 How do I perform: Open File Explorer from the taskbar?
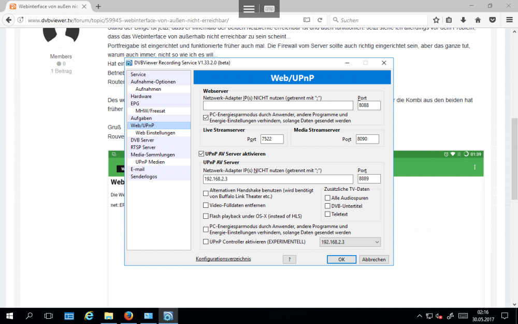pos(109,316)
